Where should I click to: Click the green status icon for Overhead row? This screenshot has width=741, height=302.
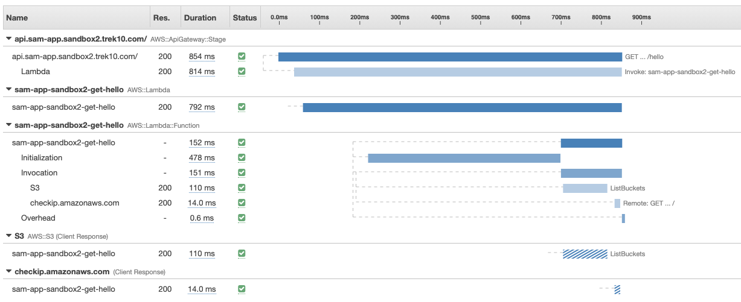pyautogui.click(x=242, y=218)
